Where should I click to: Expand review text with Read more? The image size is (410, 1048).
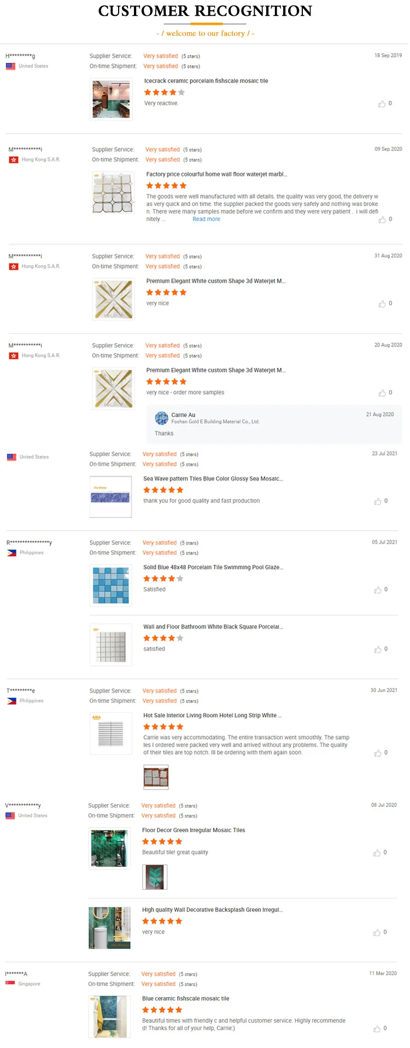[206, 219]
